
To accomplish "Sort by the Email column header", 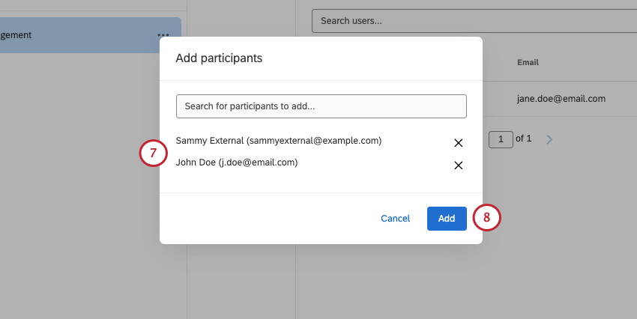I will (x=528, y=62).
